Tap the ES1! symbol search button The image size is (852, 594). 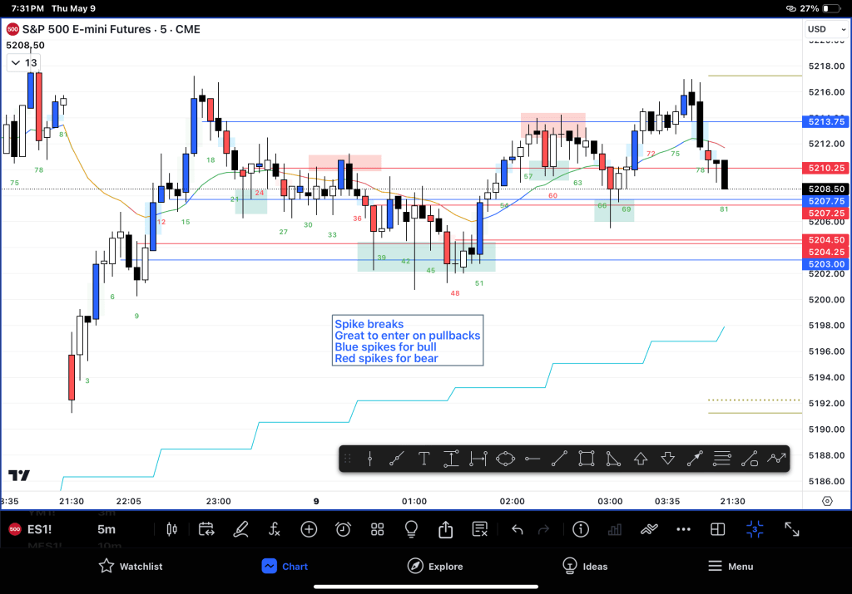(x=42, y=529)
